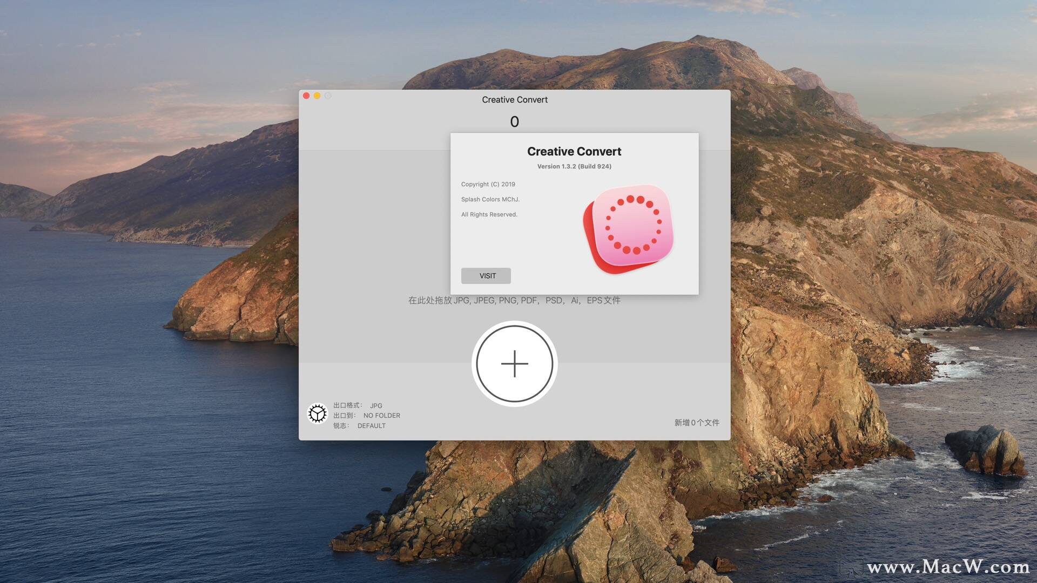Click the 锐志 label
The image size is (1037, 583).
point(341,426)
